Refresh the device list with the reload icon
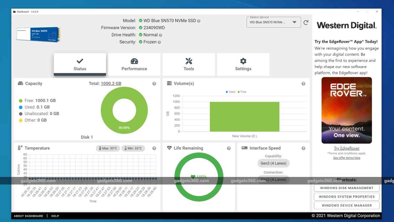The image size is (394, 222). click(x=306, y=22)
